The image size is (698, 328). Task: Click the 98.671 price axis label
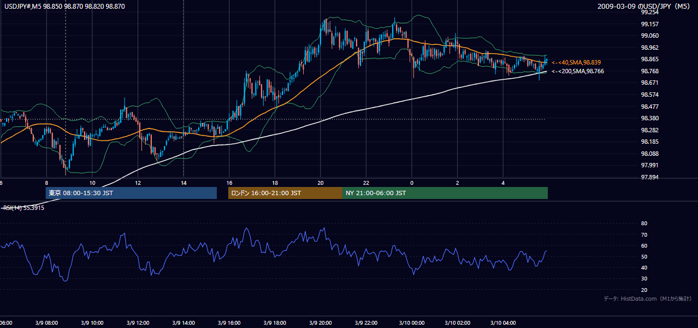click(650, 83)
